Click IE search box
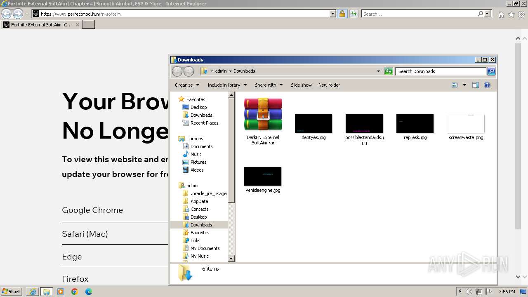 [x=420, y=14]
